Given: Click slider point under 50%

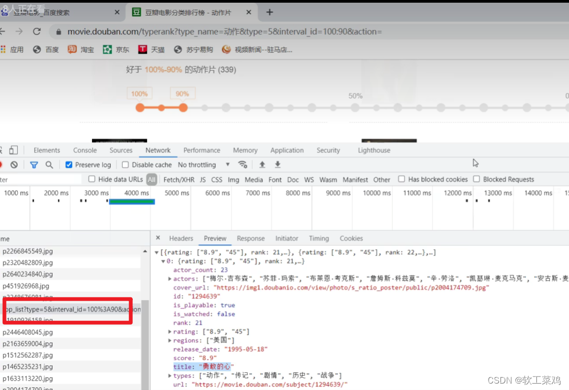Looking at the screenshot, I should tap(355, 108).
